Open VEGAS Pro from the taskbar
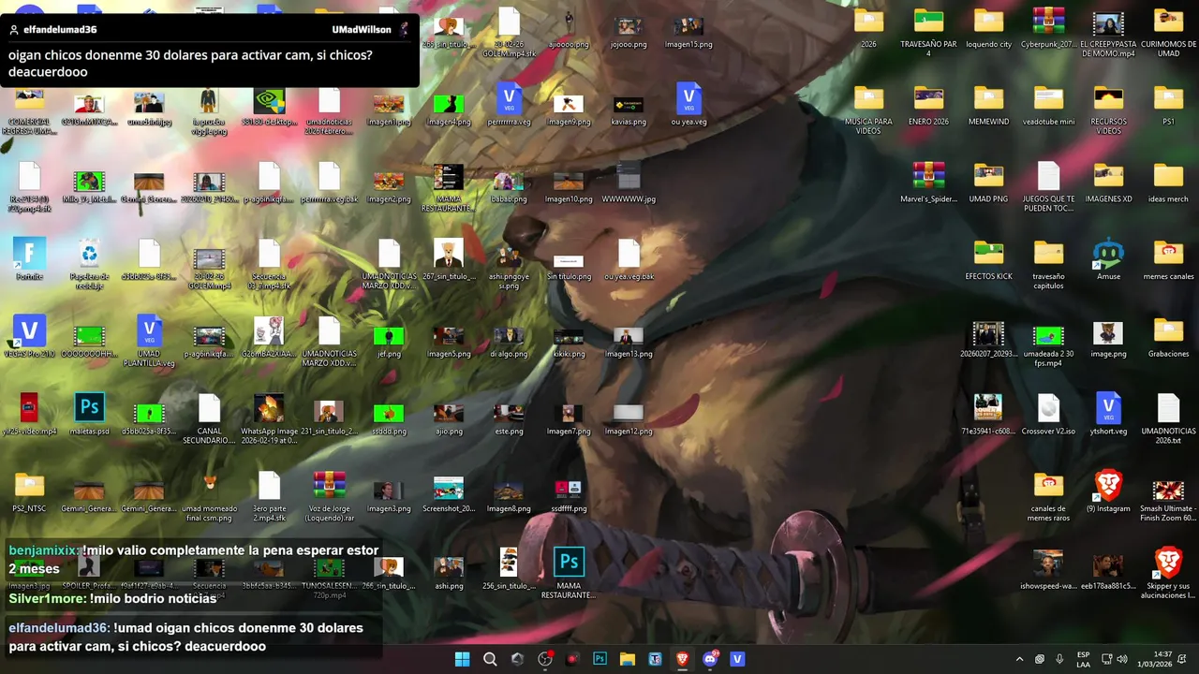This screenshot has height=674, width=1199. (x=737, y=659)
